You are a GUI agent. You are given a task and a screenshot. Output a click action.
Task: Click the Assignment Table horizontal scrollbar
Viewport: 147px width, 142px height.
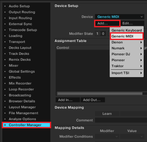(x=100, y=93)
